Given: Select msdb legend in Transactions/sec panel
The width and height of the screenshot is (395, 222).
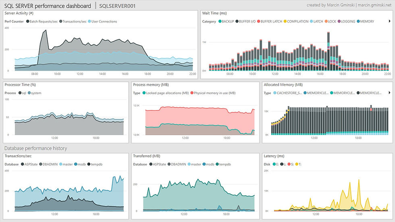Looking at the screenshot, I should pos(80,164).
